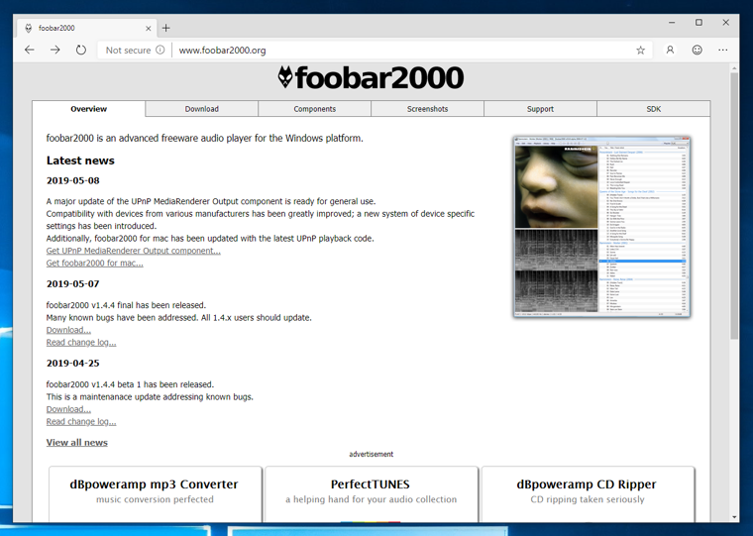Screen dimensions: 753x536
Task: Click Download link under 2019-04-25 news
Action: [68, 409]
